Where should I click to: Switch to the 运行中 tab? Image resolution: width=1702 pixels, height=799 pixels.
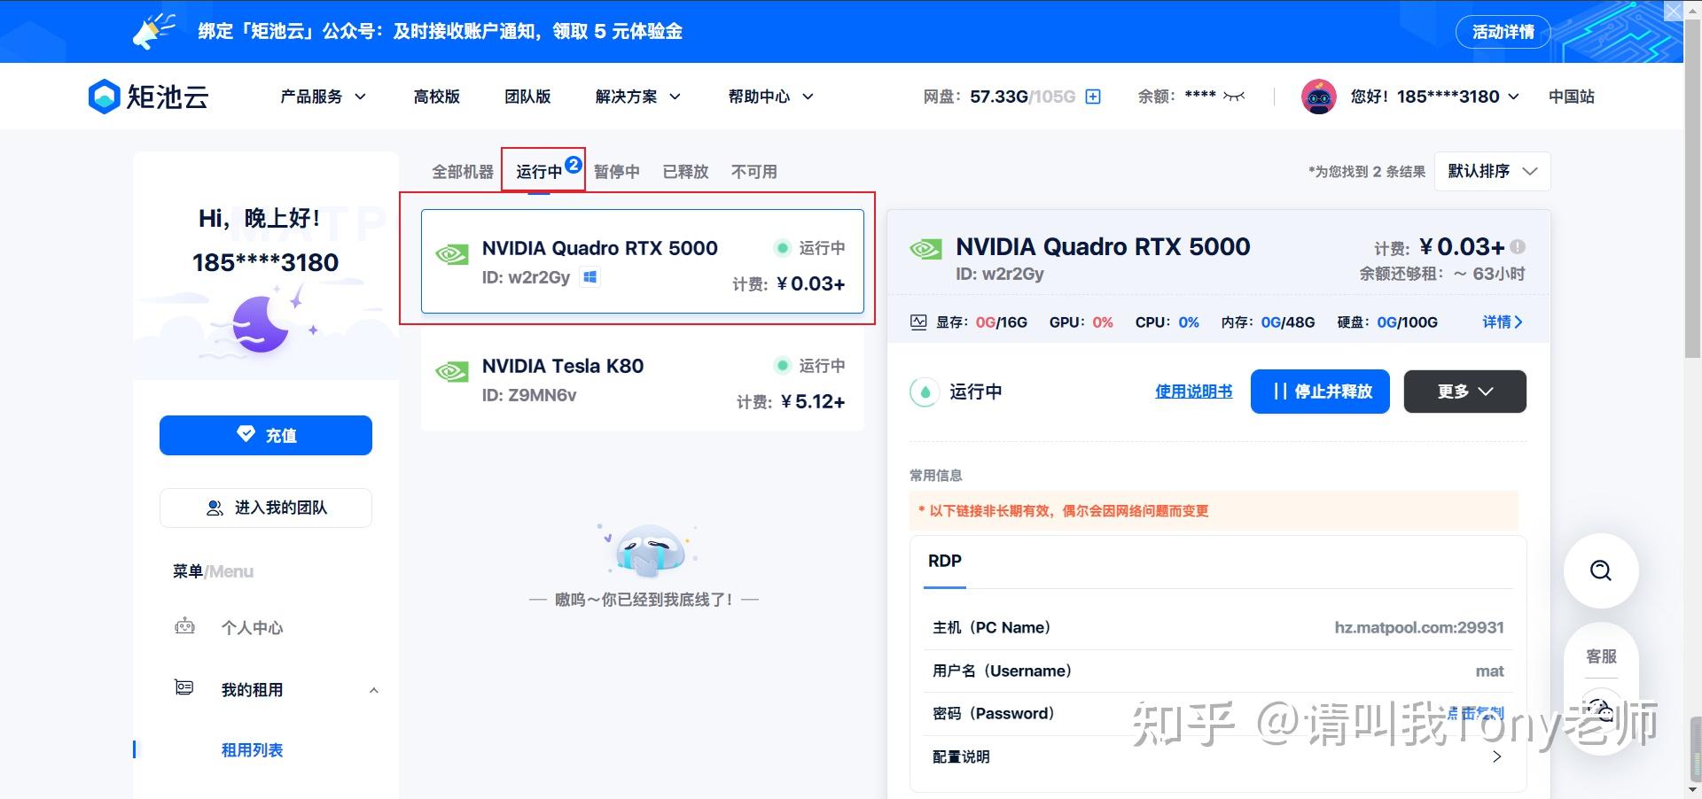540,172
